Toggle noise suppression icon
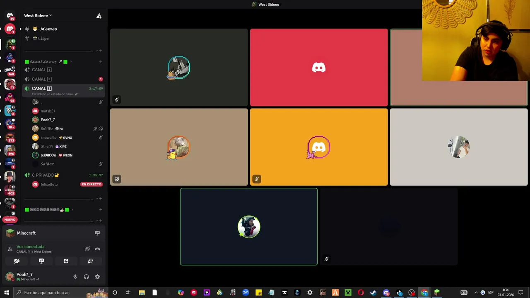The image size is (530, 298). pyautogui.click(x=87, y=249)
